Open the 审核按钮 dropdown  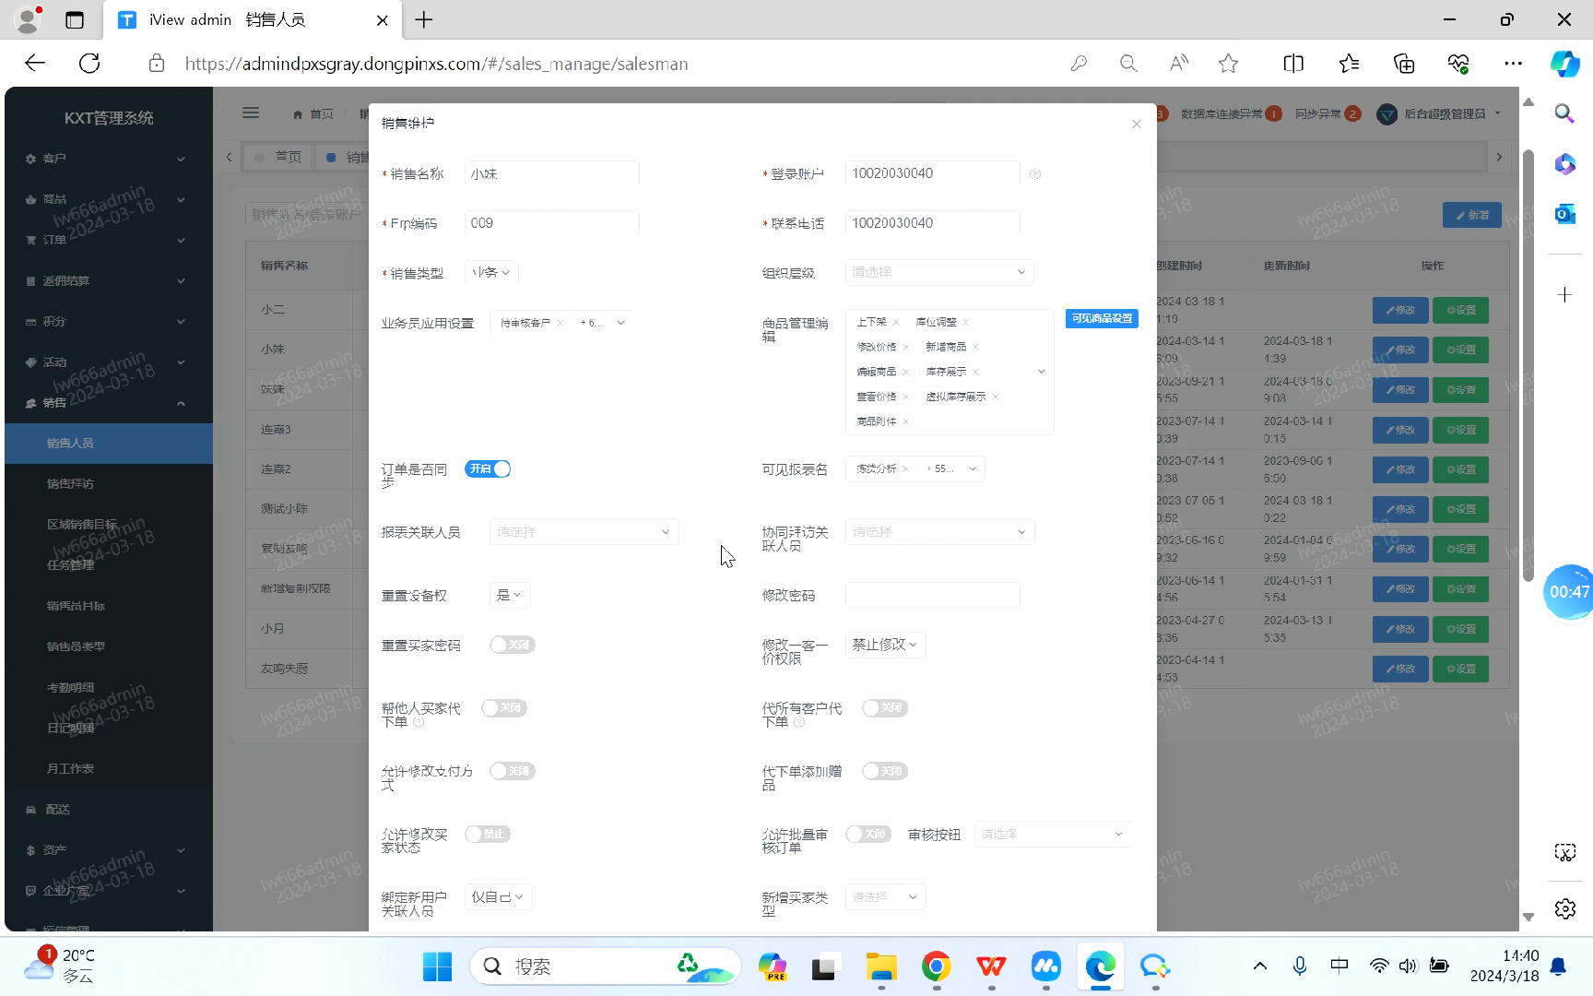1052,834
